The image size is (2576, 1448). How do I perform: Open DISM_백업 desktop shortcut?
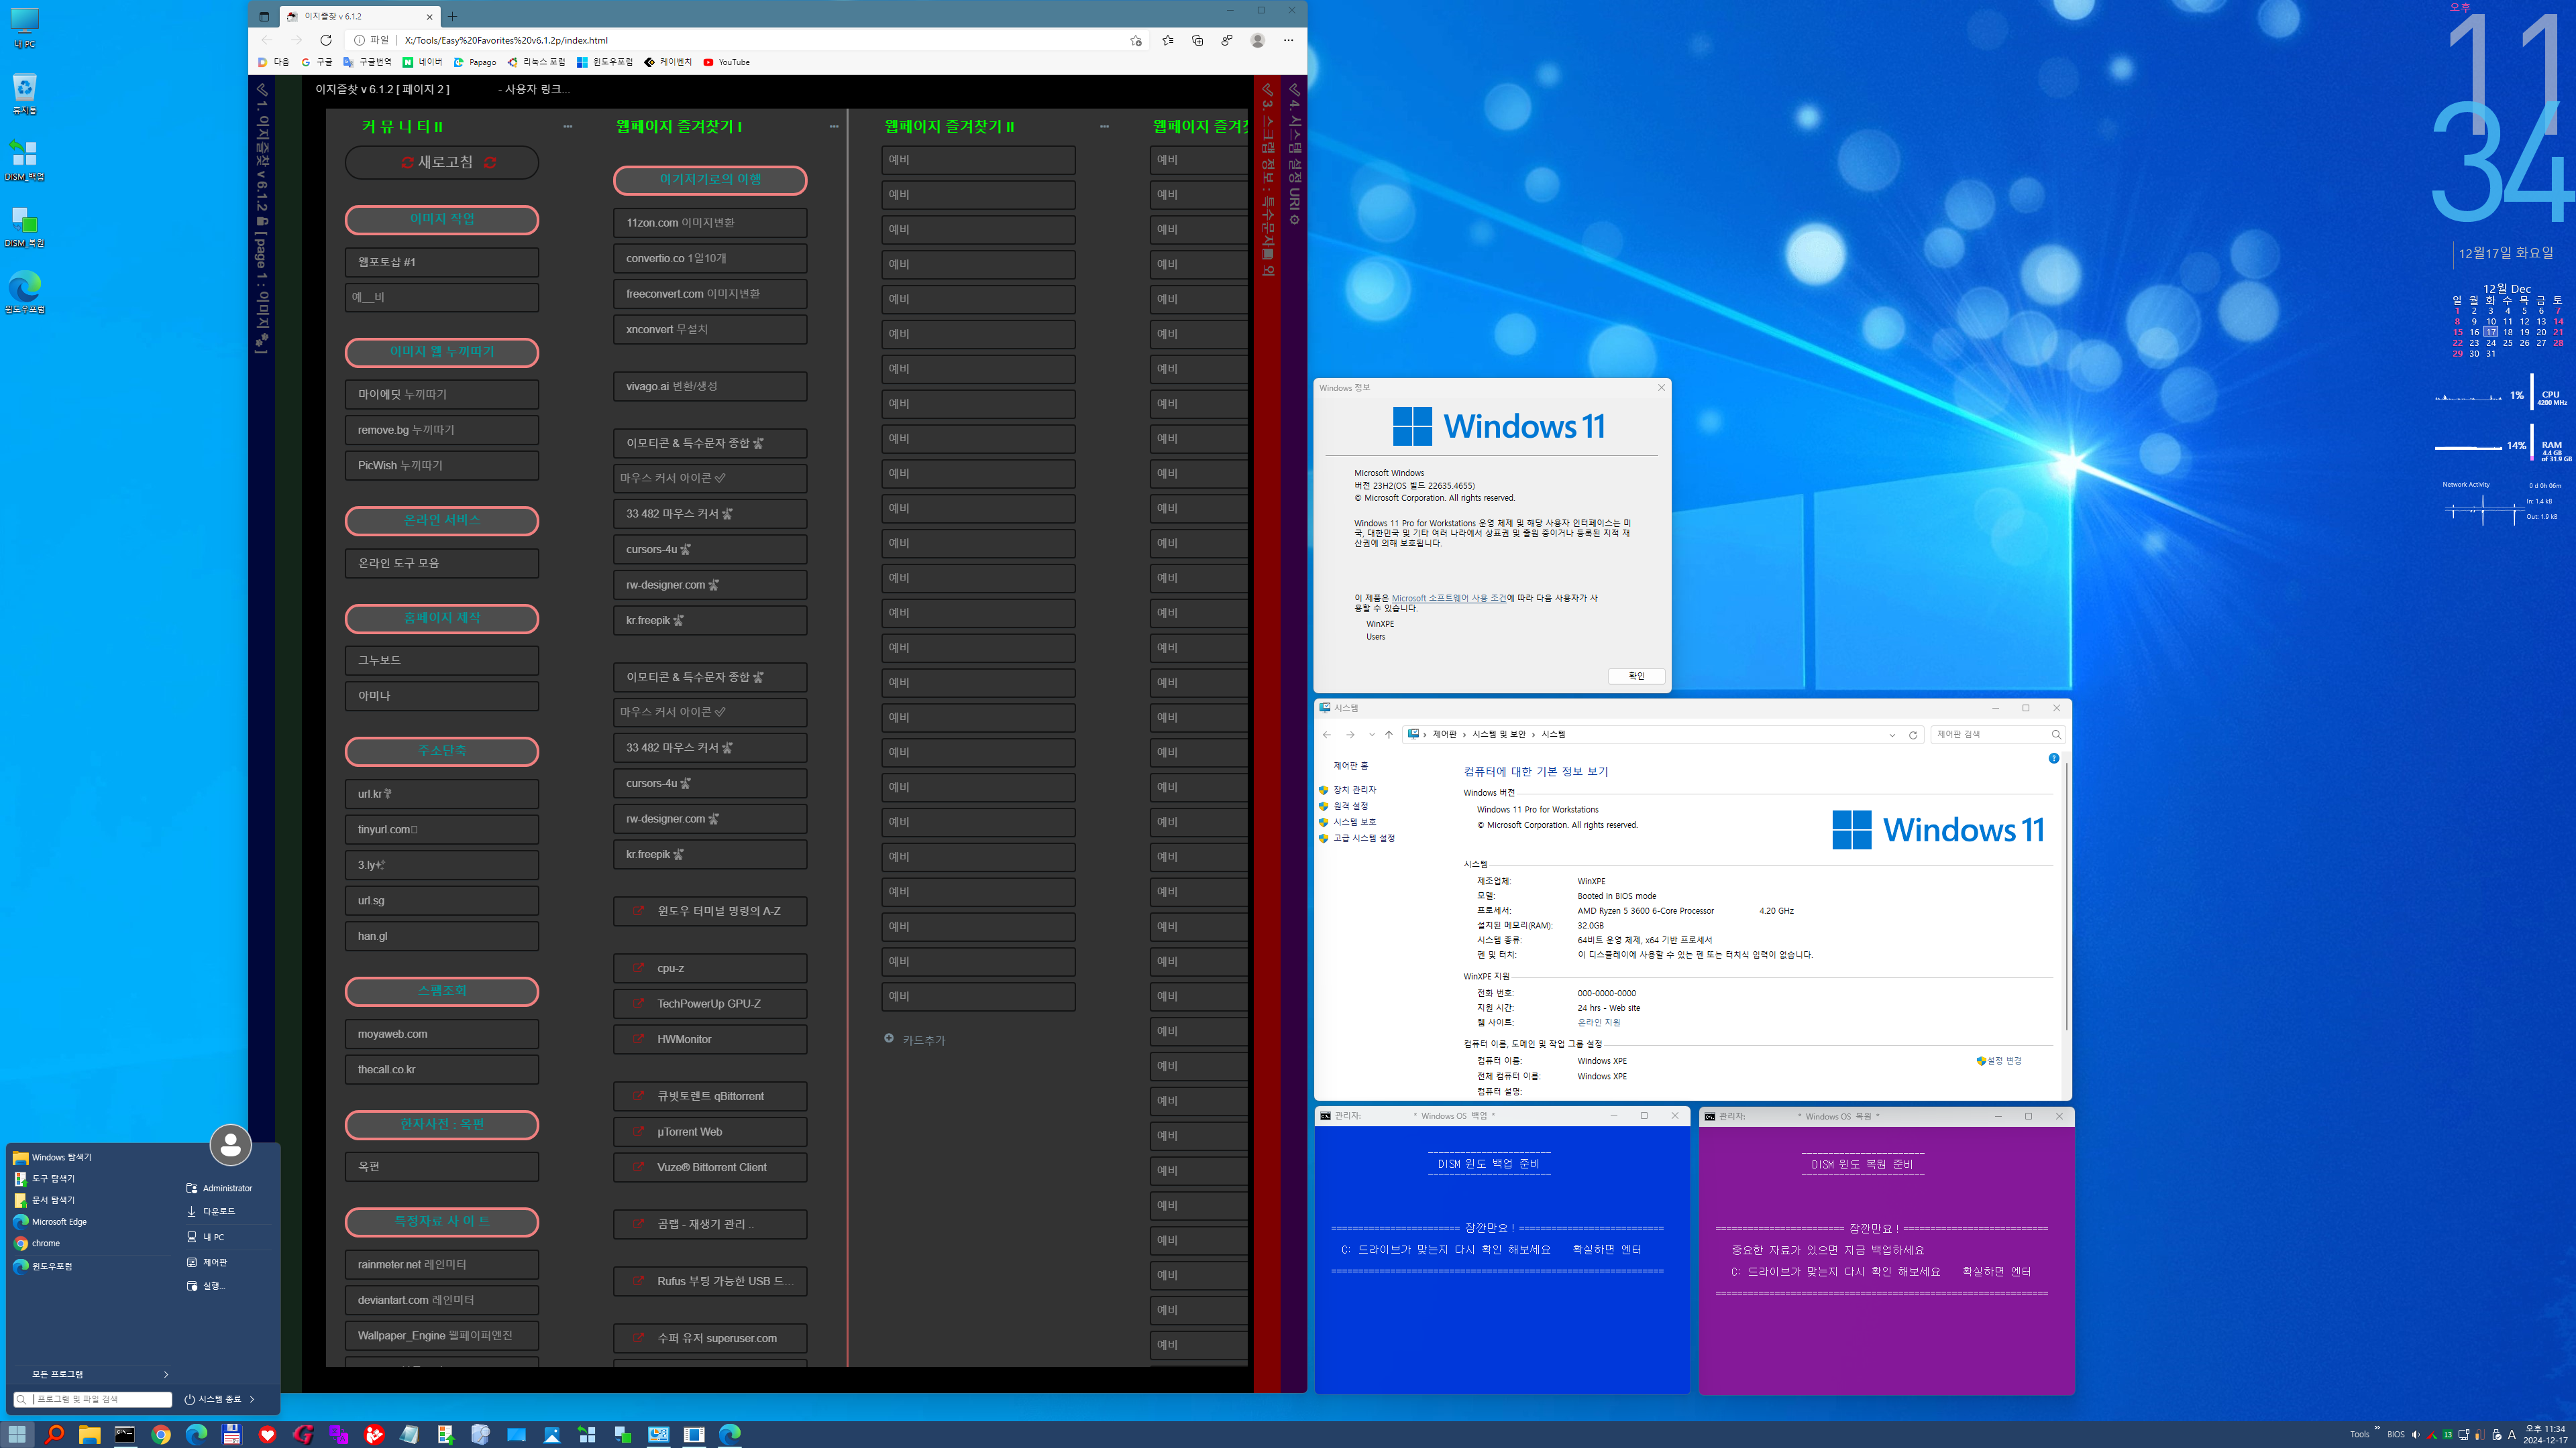pyautogui.click(x=24, y=160)
